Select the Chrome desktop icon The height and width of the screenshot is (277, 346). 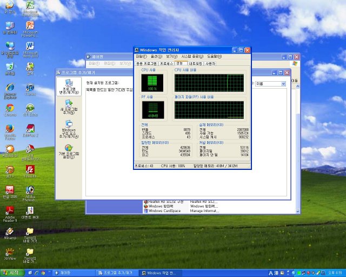[10, 110]
